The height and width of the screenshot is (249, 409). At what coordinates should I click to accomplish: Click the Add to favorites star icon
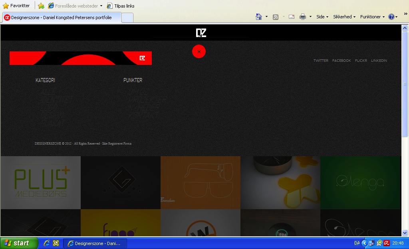[41, 6]
